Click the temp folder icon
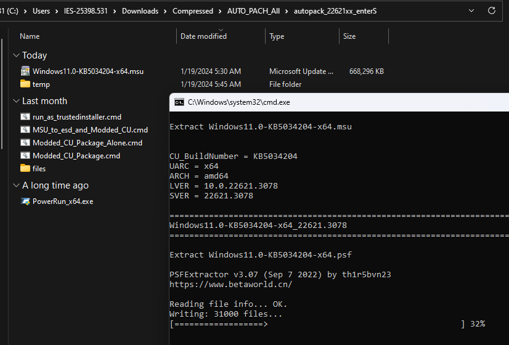This screenshot has height=345, width=509. (25, 84)
